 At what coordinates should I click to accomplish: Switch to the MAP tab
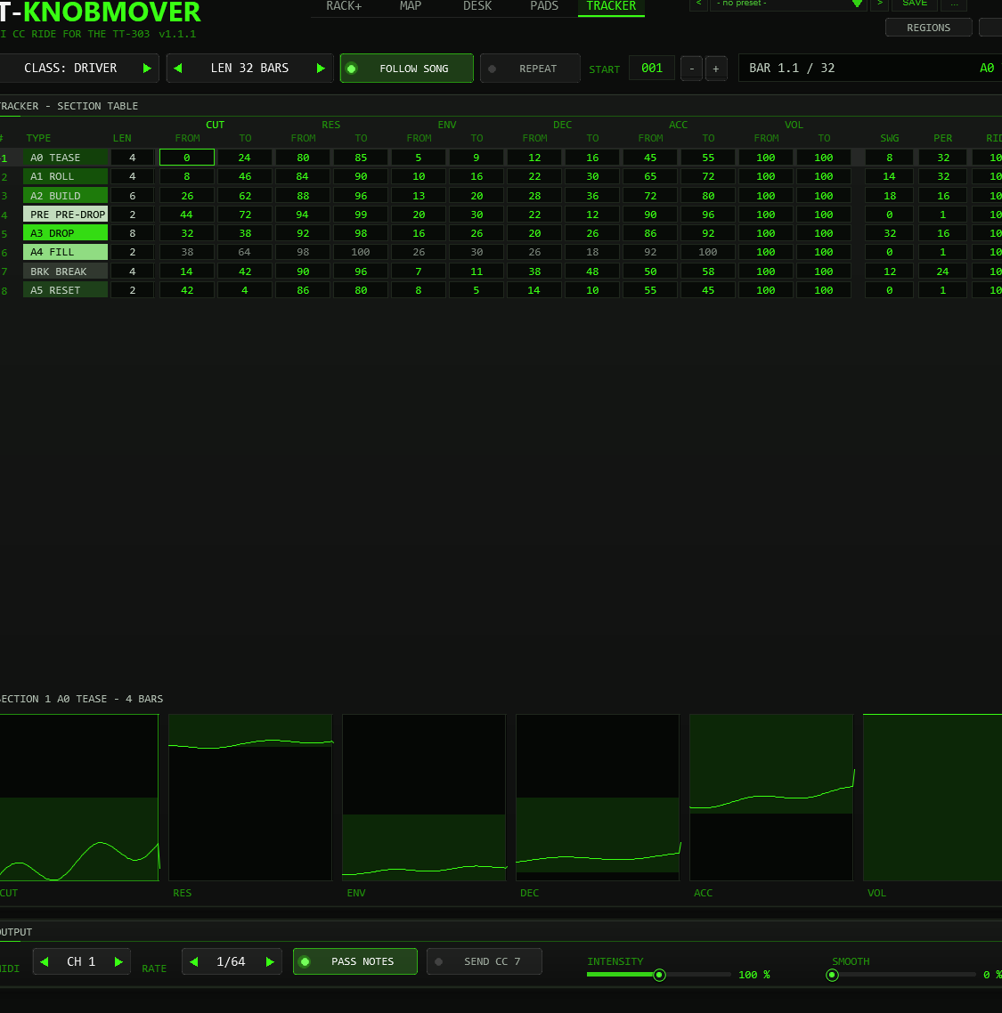tap(411, 6)
